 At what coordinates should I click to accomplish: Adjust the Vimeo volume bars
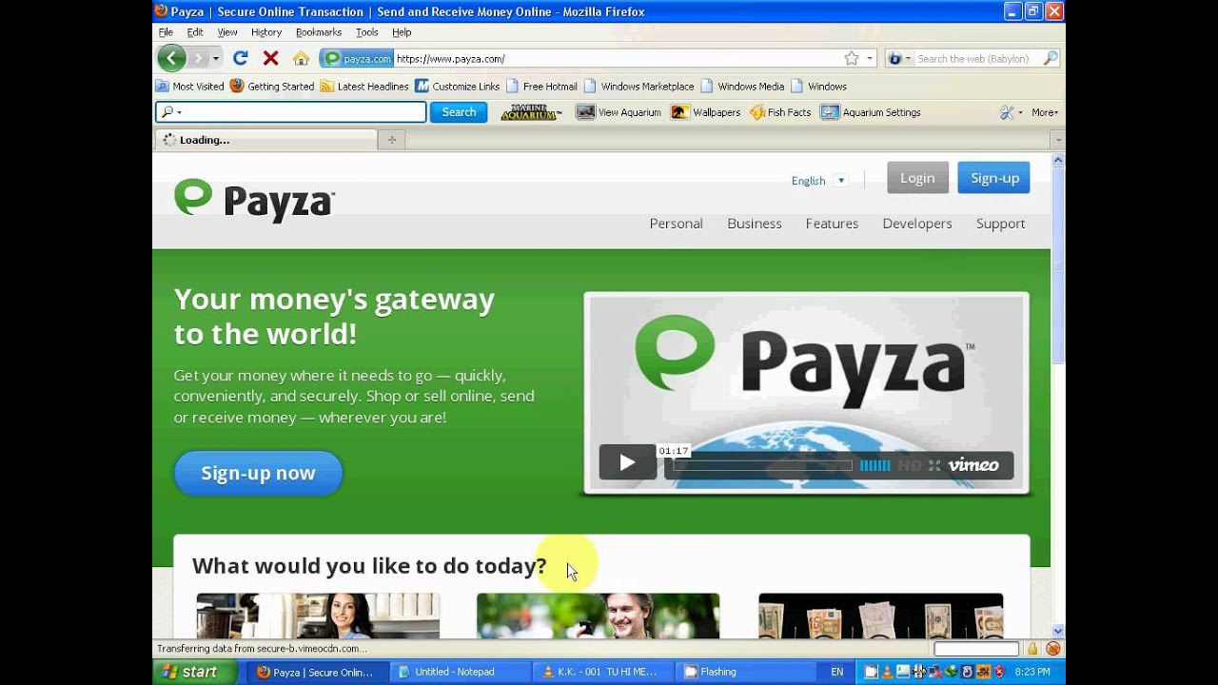875,465
